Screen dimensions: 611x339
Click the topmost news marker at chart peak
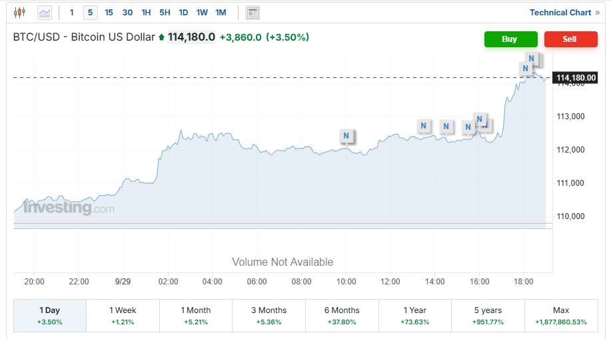coord(532,59)
